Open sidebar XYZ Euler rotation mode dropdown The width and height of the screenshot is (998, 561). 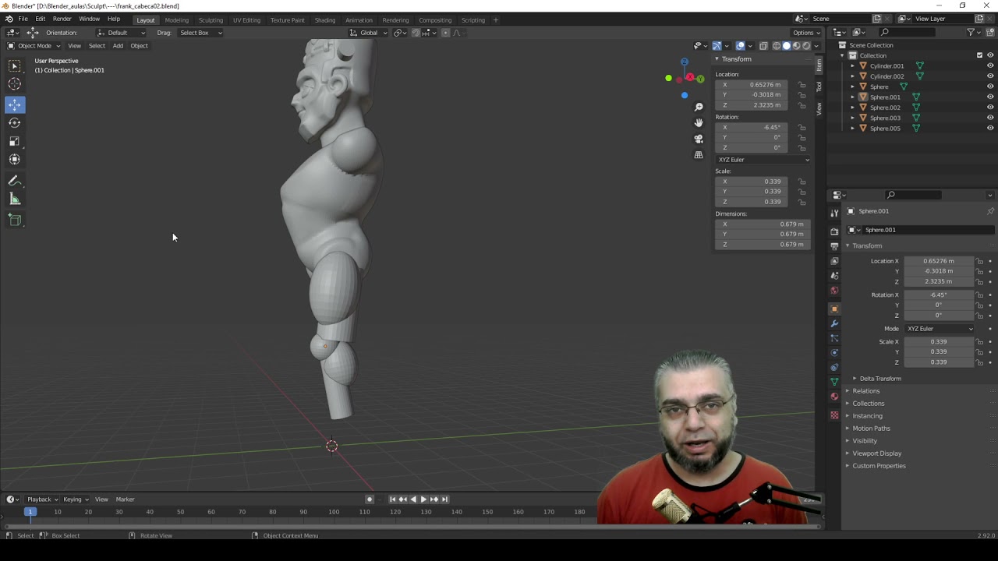(763, 160)
